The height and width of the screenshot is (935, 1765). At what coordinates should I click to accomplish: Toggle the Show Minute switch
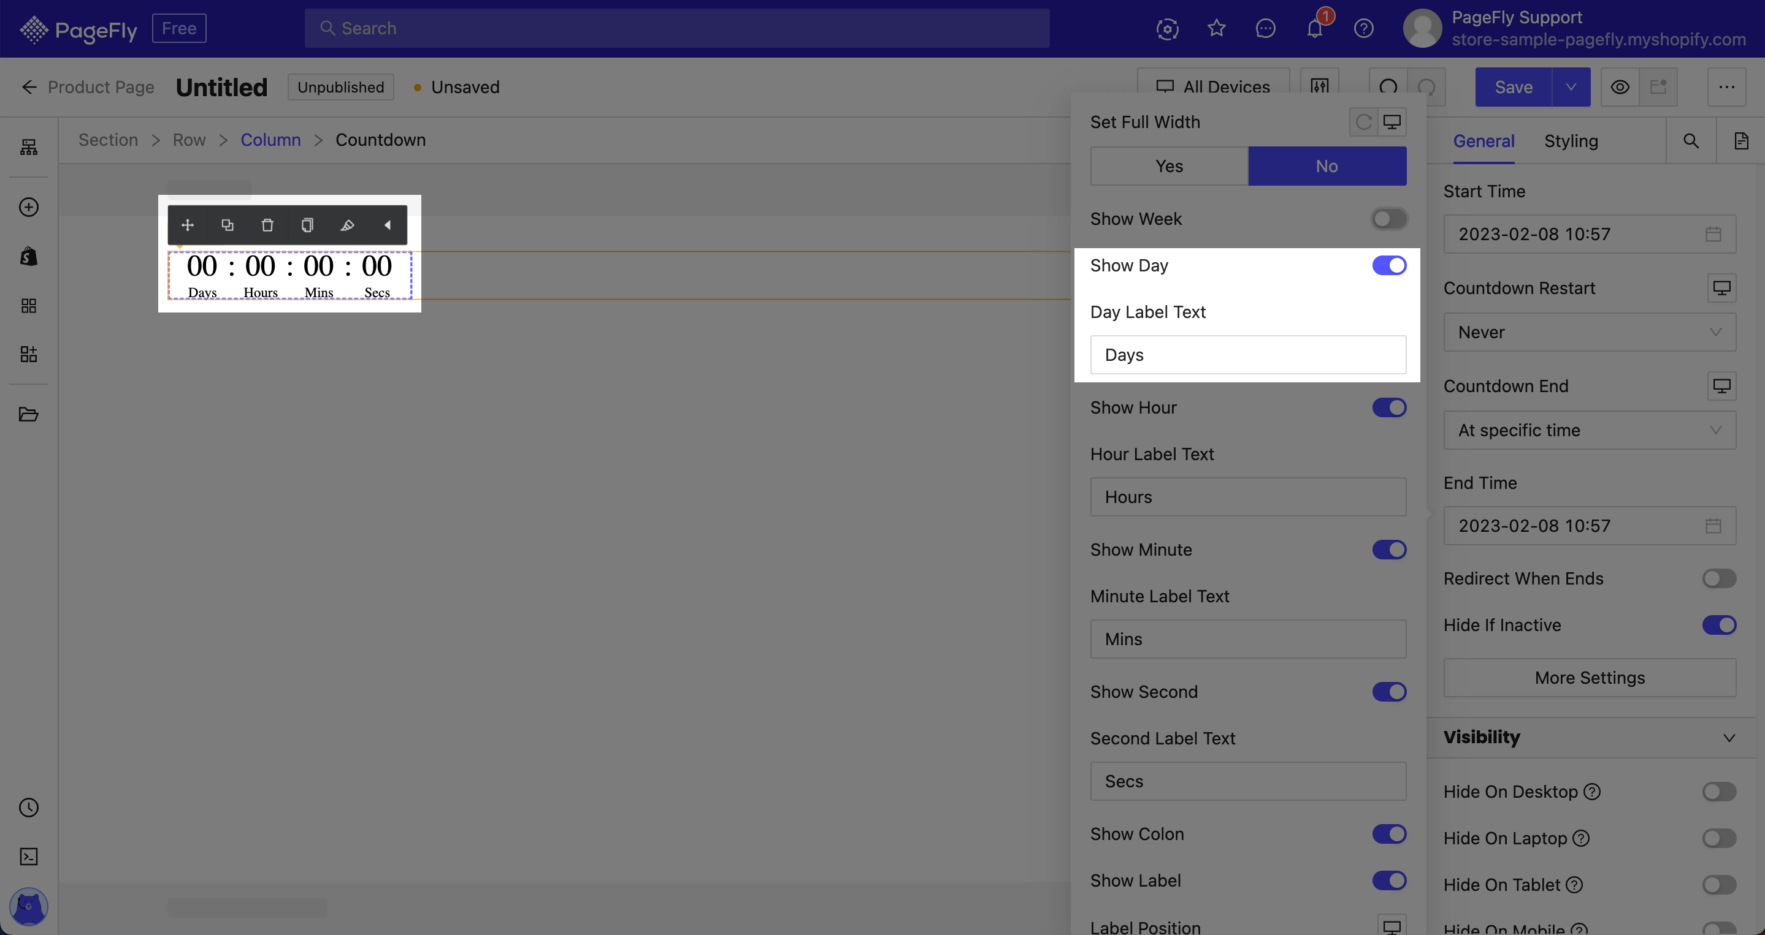click(x=1389, y=550)
